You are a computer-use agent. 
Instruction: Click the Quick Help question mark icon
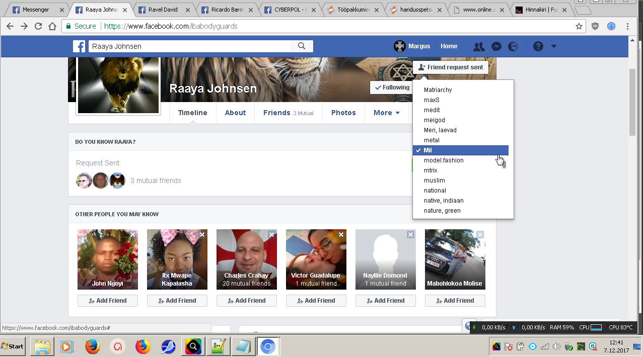pyautogui.click(x=538, y=46)
